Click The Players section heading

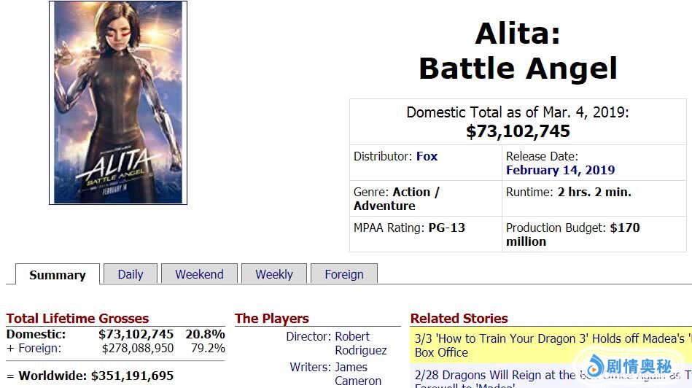pos(271,319)
